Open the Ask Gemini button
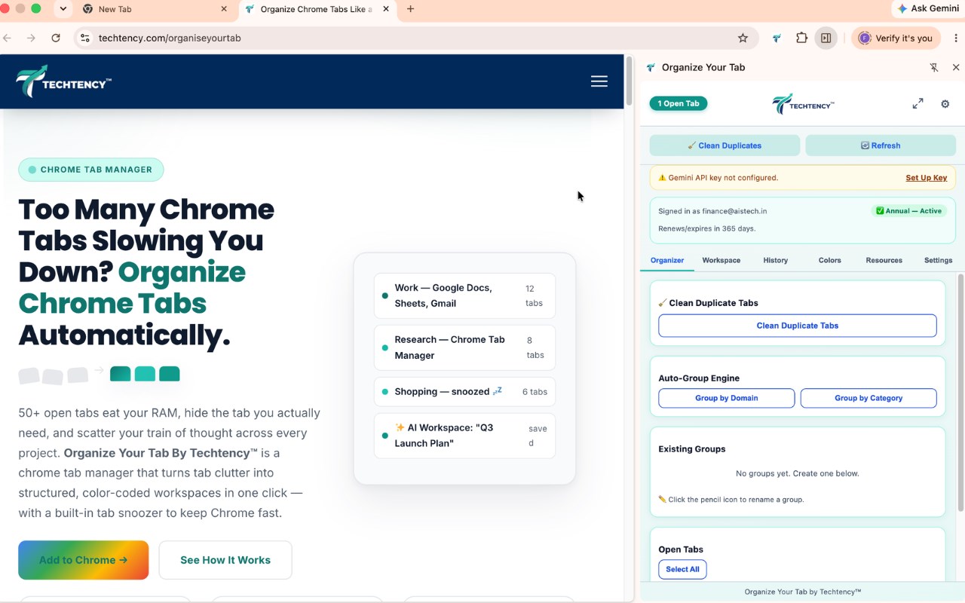The height and width of the screenshot is (603, 965). [x=928, y=9]
